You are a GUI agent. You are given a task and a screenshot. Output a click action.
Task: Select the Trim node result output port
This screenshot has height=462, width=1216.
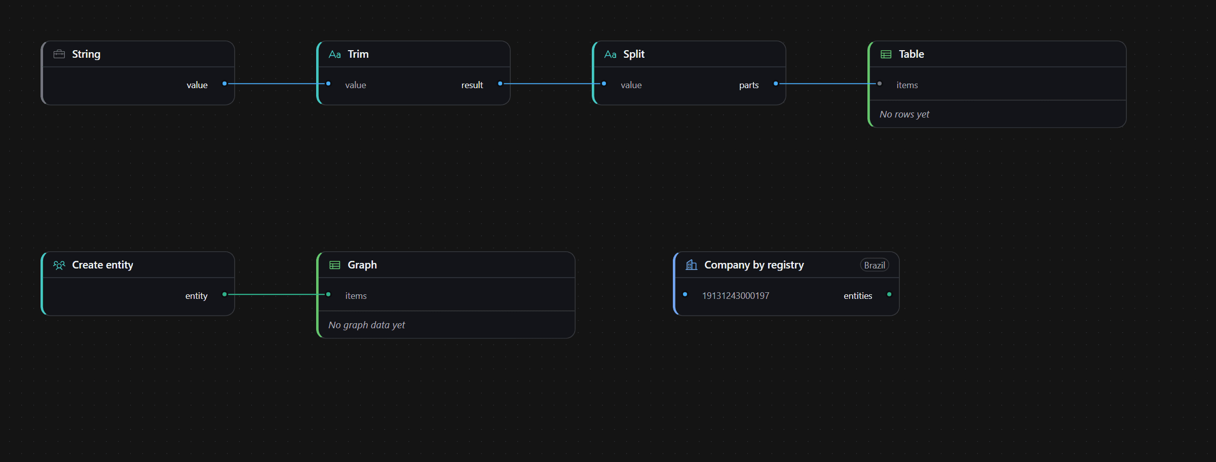point(500,84)
